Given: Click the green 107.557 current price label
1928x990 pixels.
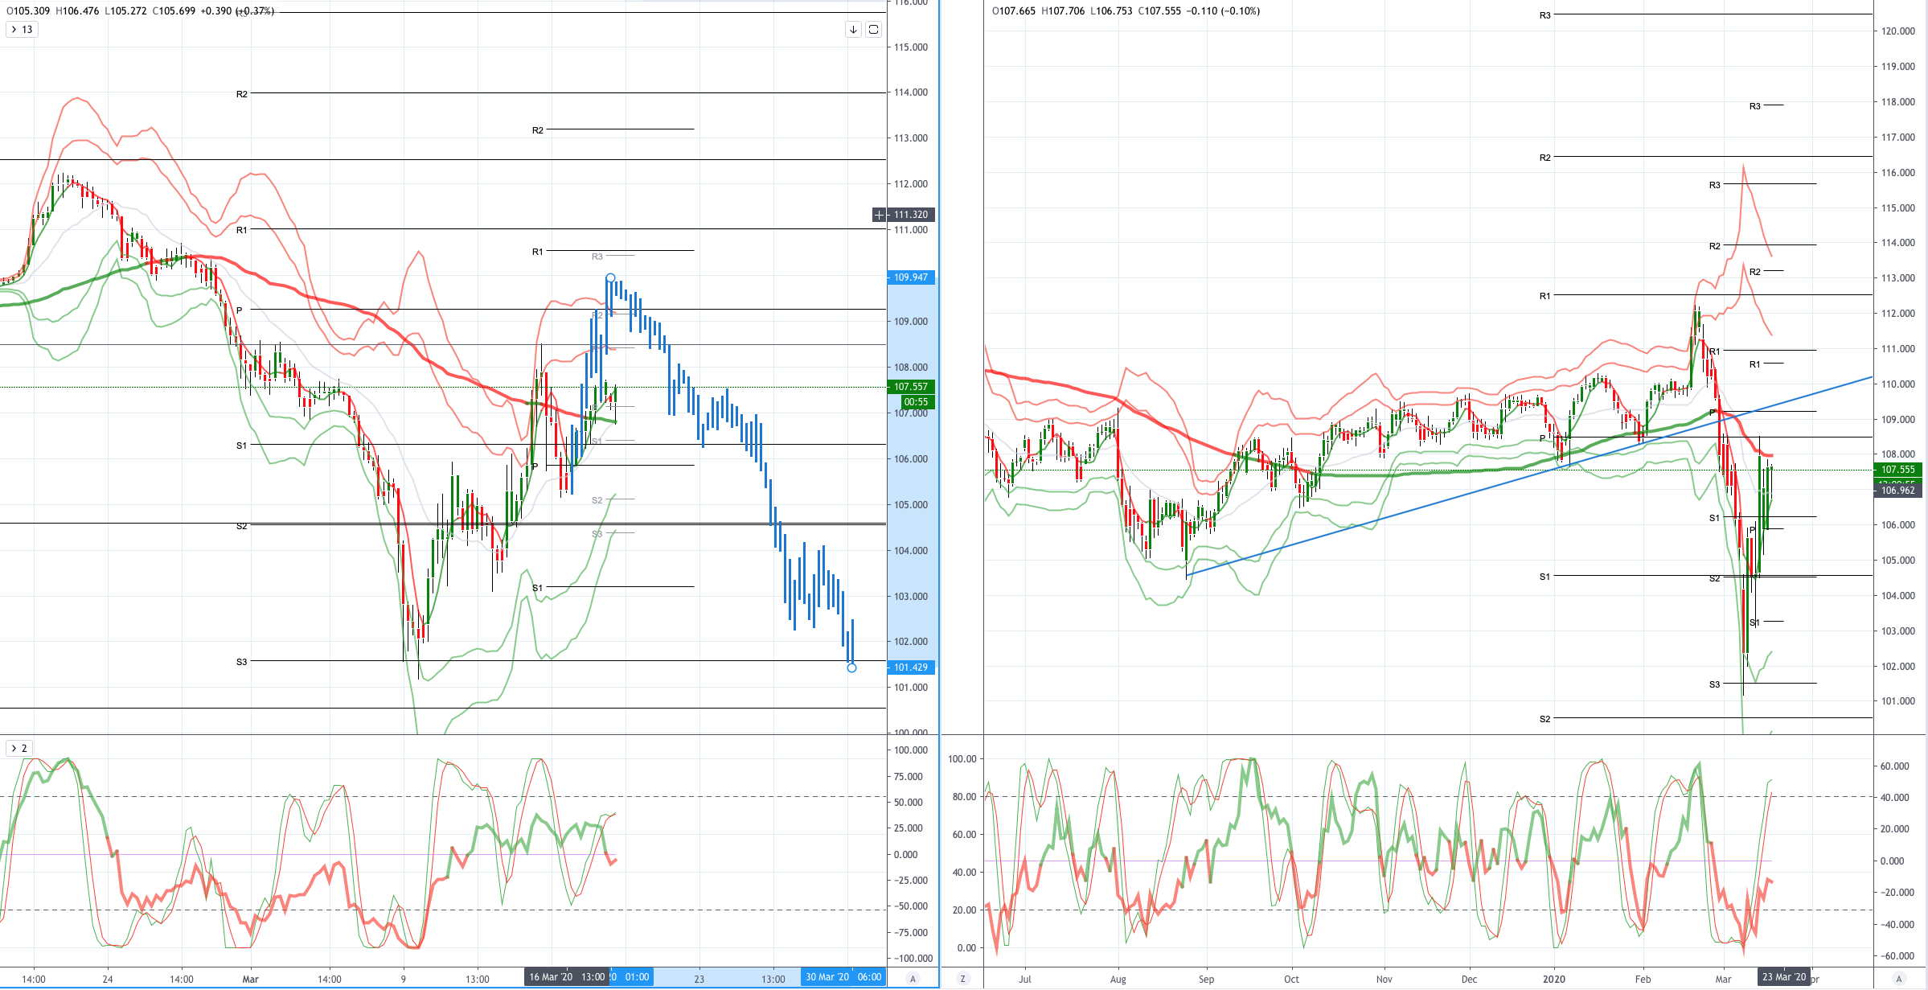Looking at the screenshot, I should [x=911, y=387].
